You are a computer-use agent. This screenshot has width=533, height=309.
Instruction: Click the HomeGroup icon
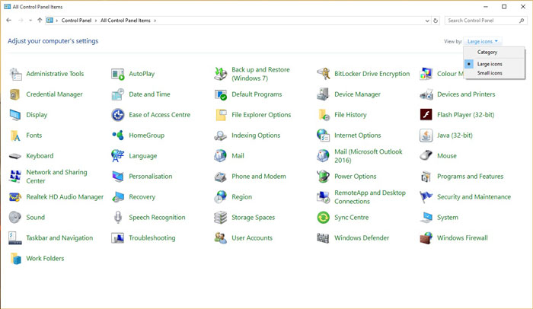118,135
